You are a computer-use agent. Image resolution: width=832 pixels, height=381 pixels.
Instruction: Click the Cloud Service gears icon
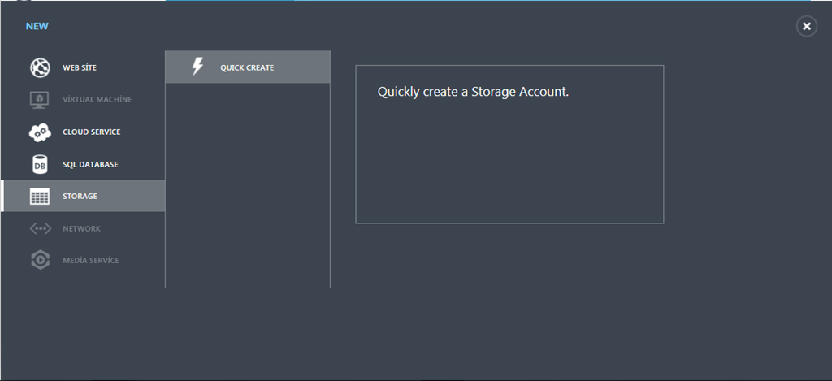coord(40,132)
